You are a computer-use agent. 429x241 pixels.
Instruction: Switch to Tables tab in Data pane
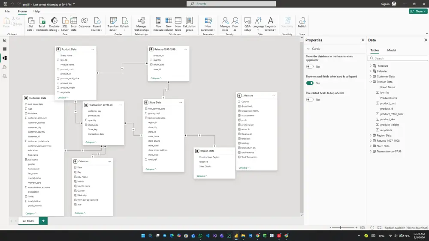(375, 50)
